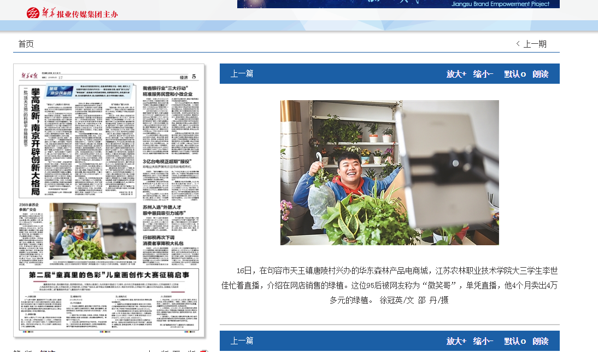Enlarge text with 放大+ above the photo
The height and width of the screenshot is (352, 598).
(x=456, y=74)
